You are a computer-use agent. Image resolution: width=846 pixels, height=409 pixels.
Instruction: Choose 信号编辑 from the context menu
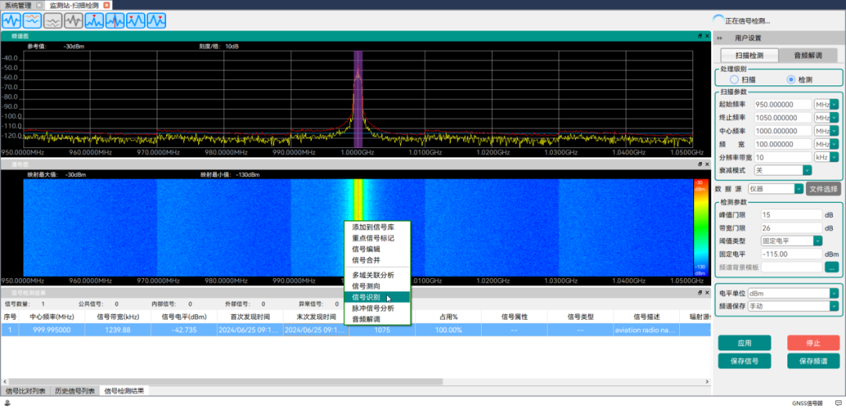[378, 249]
